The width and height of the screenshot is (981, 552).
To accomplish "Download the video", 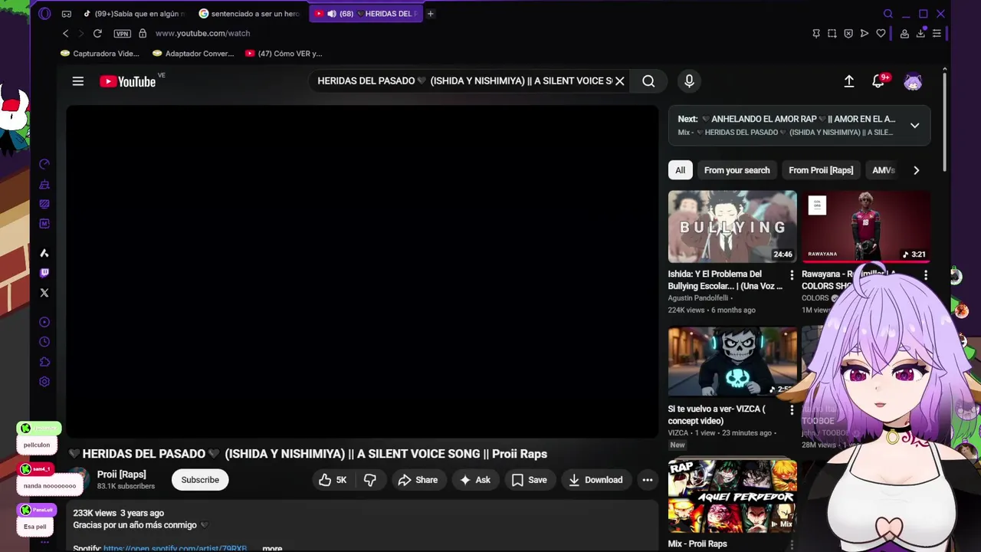I will click(x=596, y=480).
